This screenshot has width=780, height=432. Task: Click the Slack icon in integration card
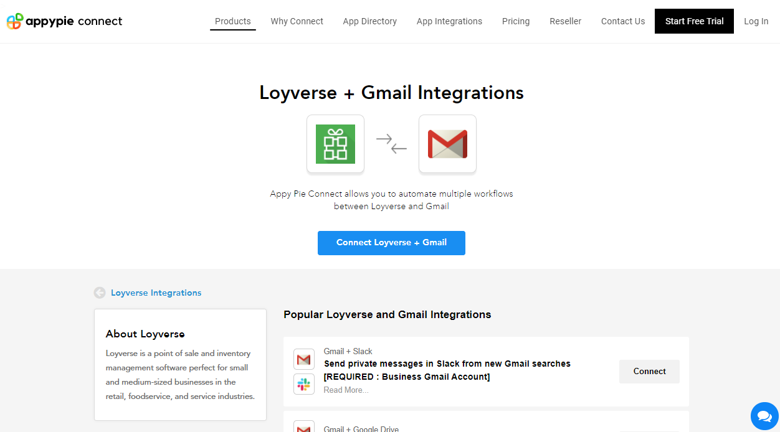[304, 384]
